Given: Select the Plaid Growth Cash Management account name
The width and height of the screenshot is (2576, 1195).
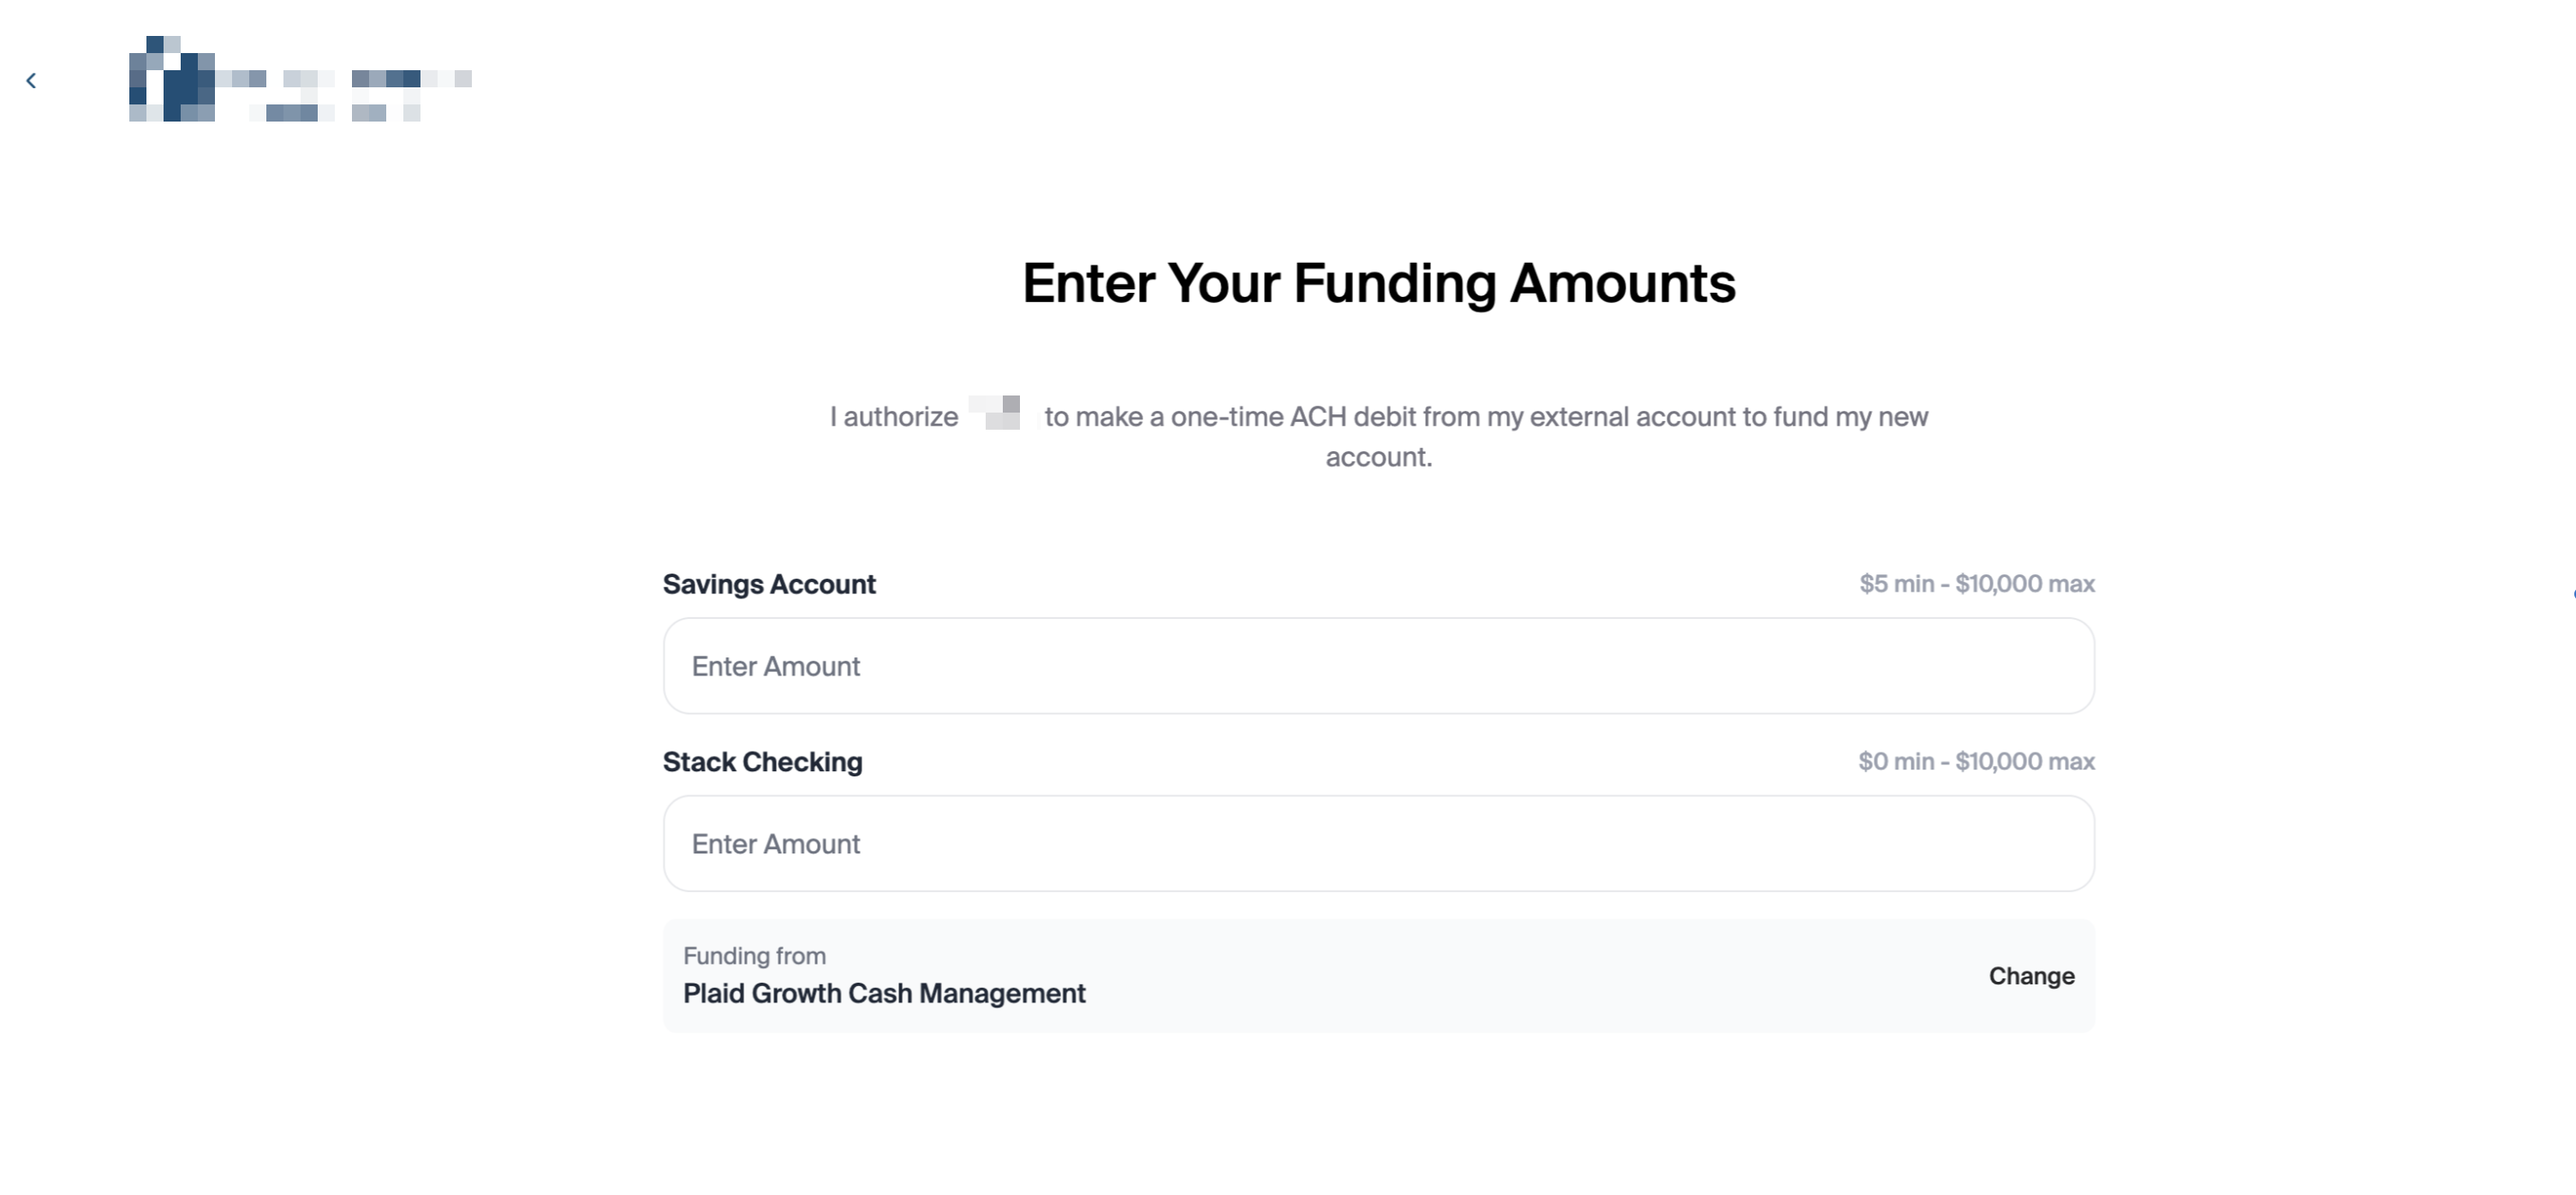Looking at the screenshot, I should click(884, 993).
